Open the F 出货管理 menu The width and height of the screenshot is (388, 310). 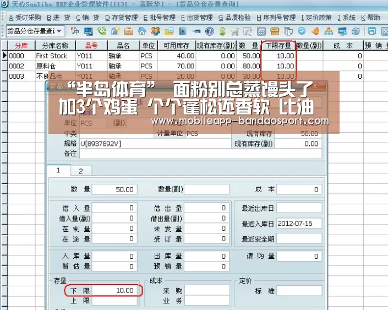point(196,18)
